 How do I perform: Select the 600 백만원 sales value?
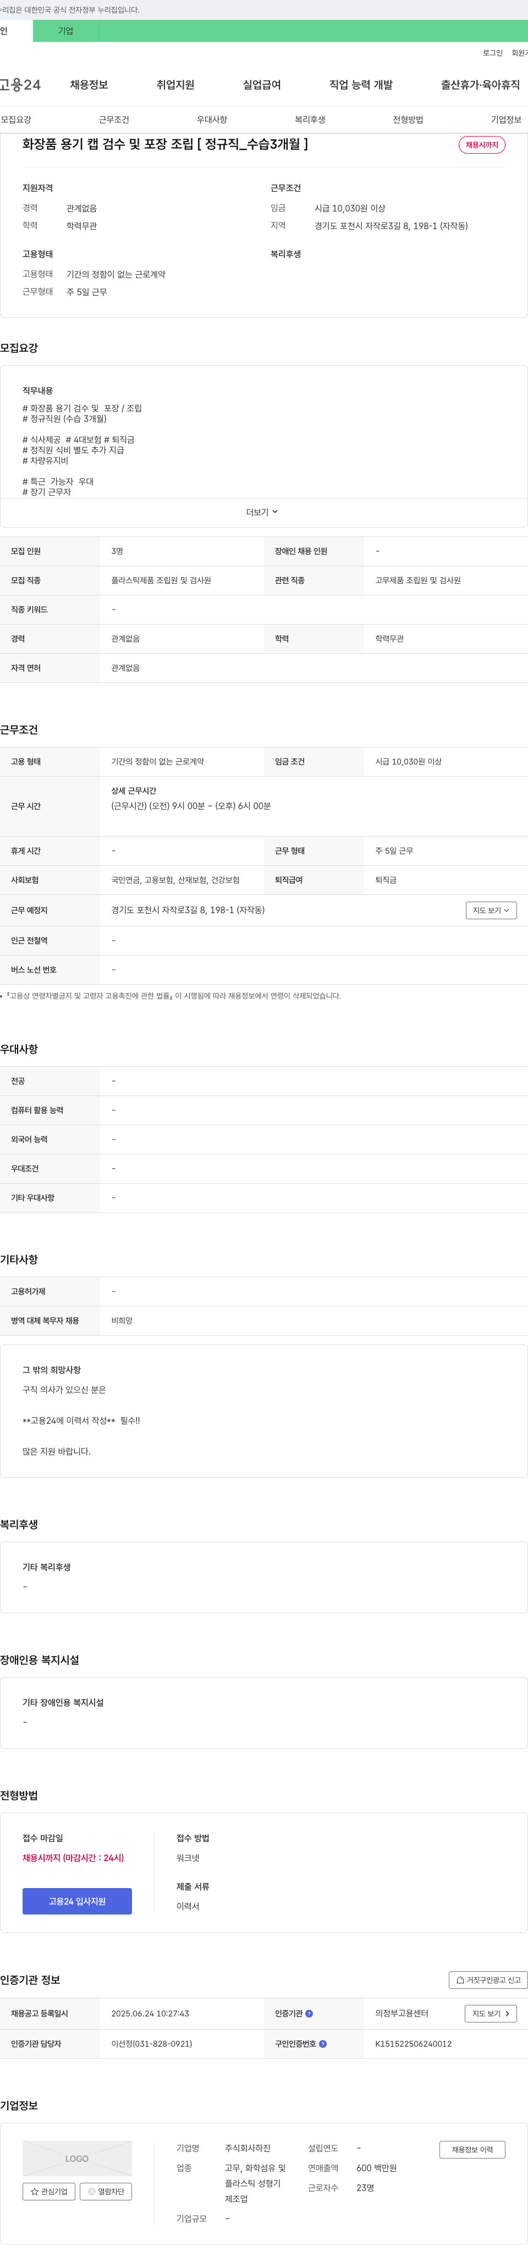377,2167
